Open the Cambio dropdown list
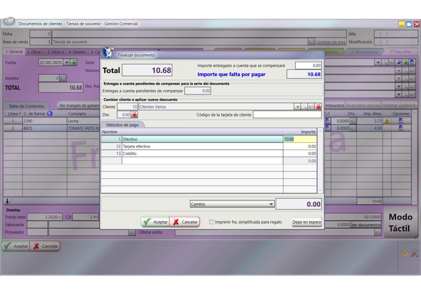Image resolution: width=421 pixels, height=289 pixels. [x=271, y=204]
